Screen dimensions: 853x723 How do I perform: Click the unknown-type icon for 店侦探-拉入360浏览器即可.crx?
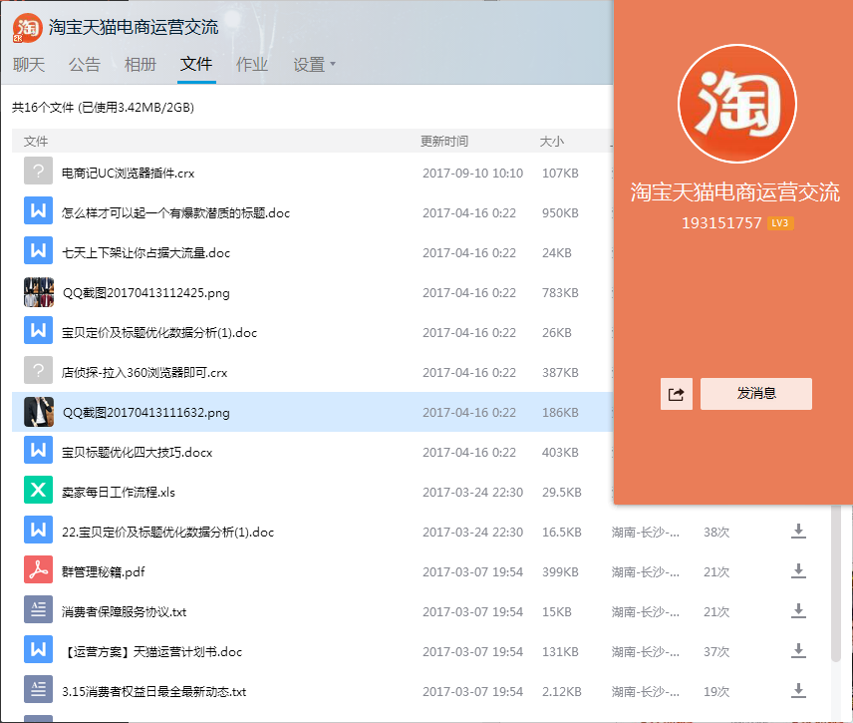point(38,370)
